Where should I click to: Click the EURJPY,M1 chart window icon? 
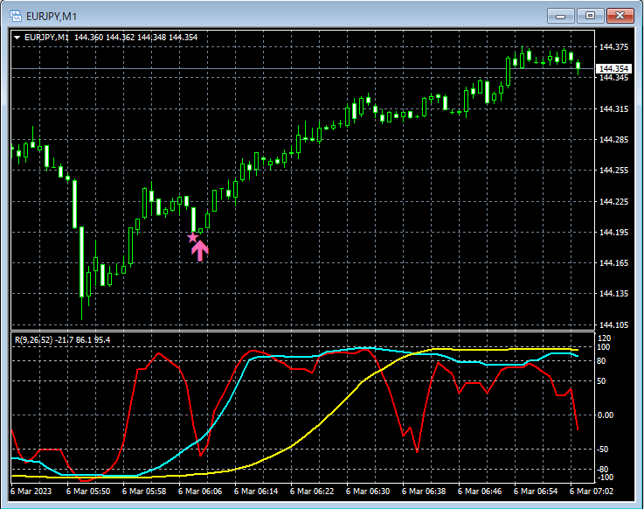click(x=16, y=16)
